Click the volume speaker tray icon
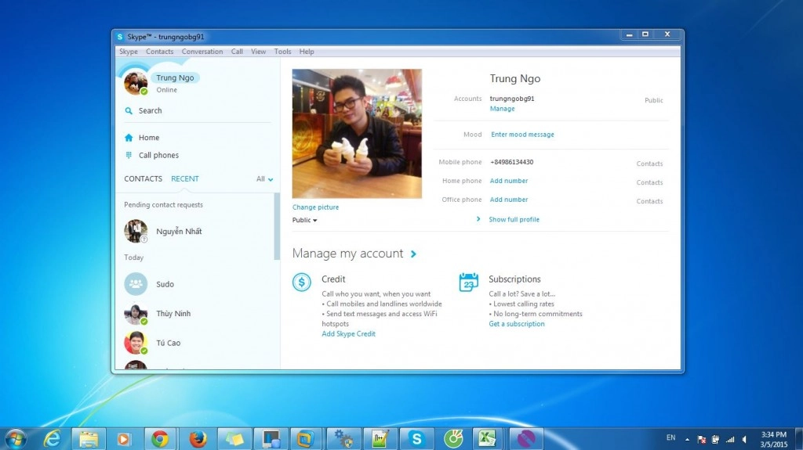 [745, 439]
